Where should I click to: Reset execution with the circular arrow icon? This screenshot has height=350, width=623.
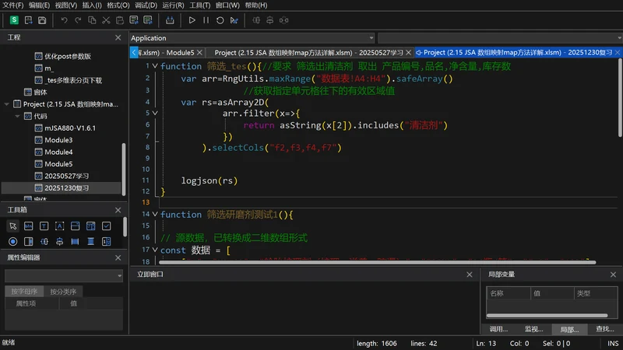220,20
